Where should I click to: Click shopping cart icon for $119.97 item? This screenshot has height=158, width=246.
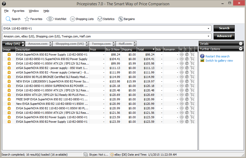tap(192, 81)
